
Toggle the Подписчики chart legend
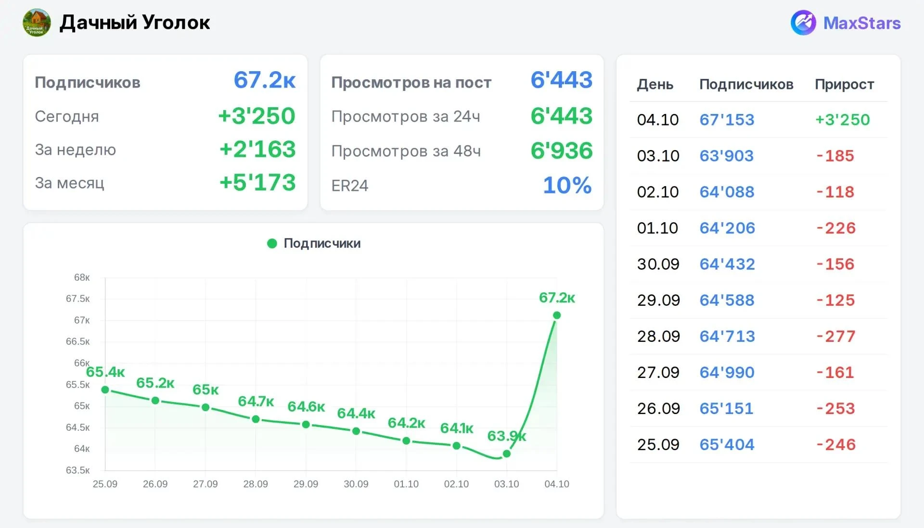pyautogui.click(x=314, y=243)
